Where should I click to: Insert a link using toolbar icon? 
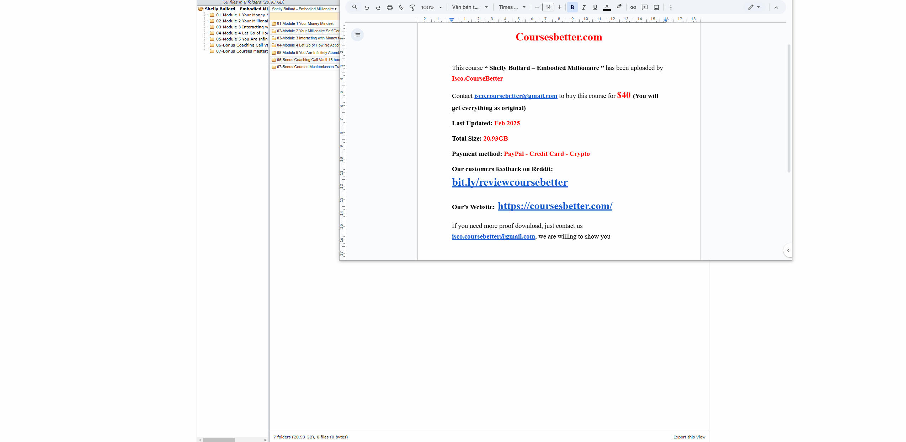633,7
